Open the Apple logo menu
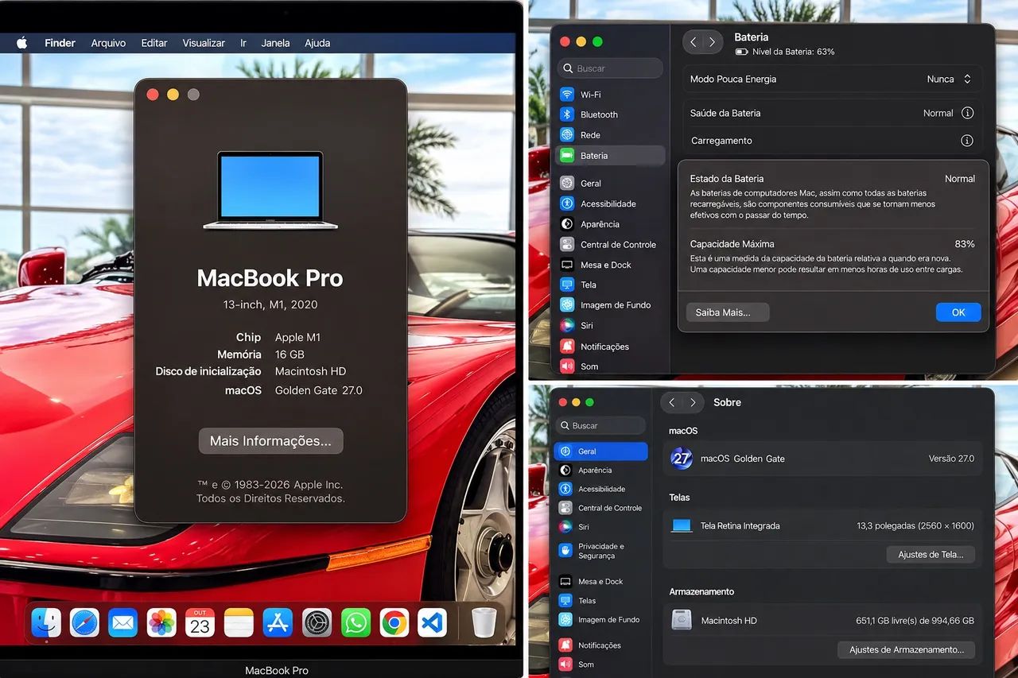The image size is (1018, 678). click(21, 43)
